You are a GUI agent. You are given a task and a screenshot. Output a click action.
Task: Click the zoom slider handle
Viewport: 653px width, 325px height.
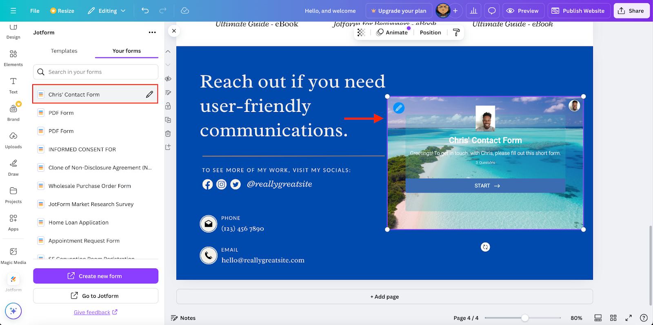point(525,318)
